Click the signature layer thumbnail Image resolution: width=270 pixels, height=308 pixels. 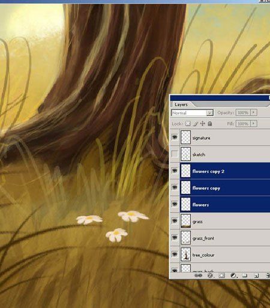coord(185,137)
